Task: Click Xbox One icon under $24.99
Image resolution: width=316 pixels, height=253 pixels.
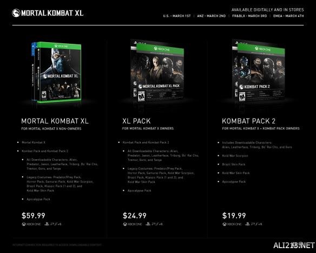Action: click(x=133, y=224)
